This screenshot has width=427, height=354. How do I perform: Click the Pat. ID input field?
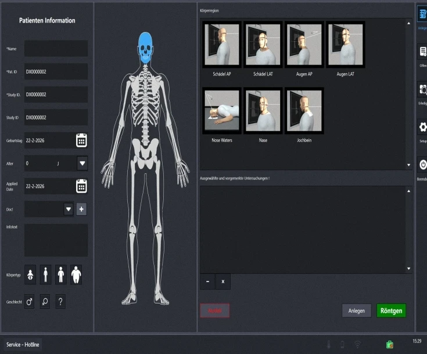[56, 71]
